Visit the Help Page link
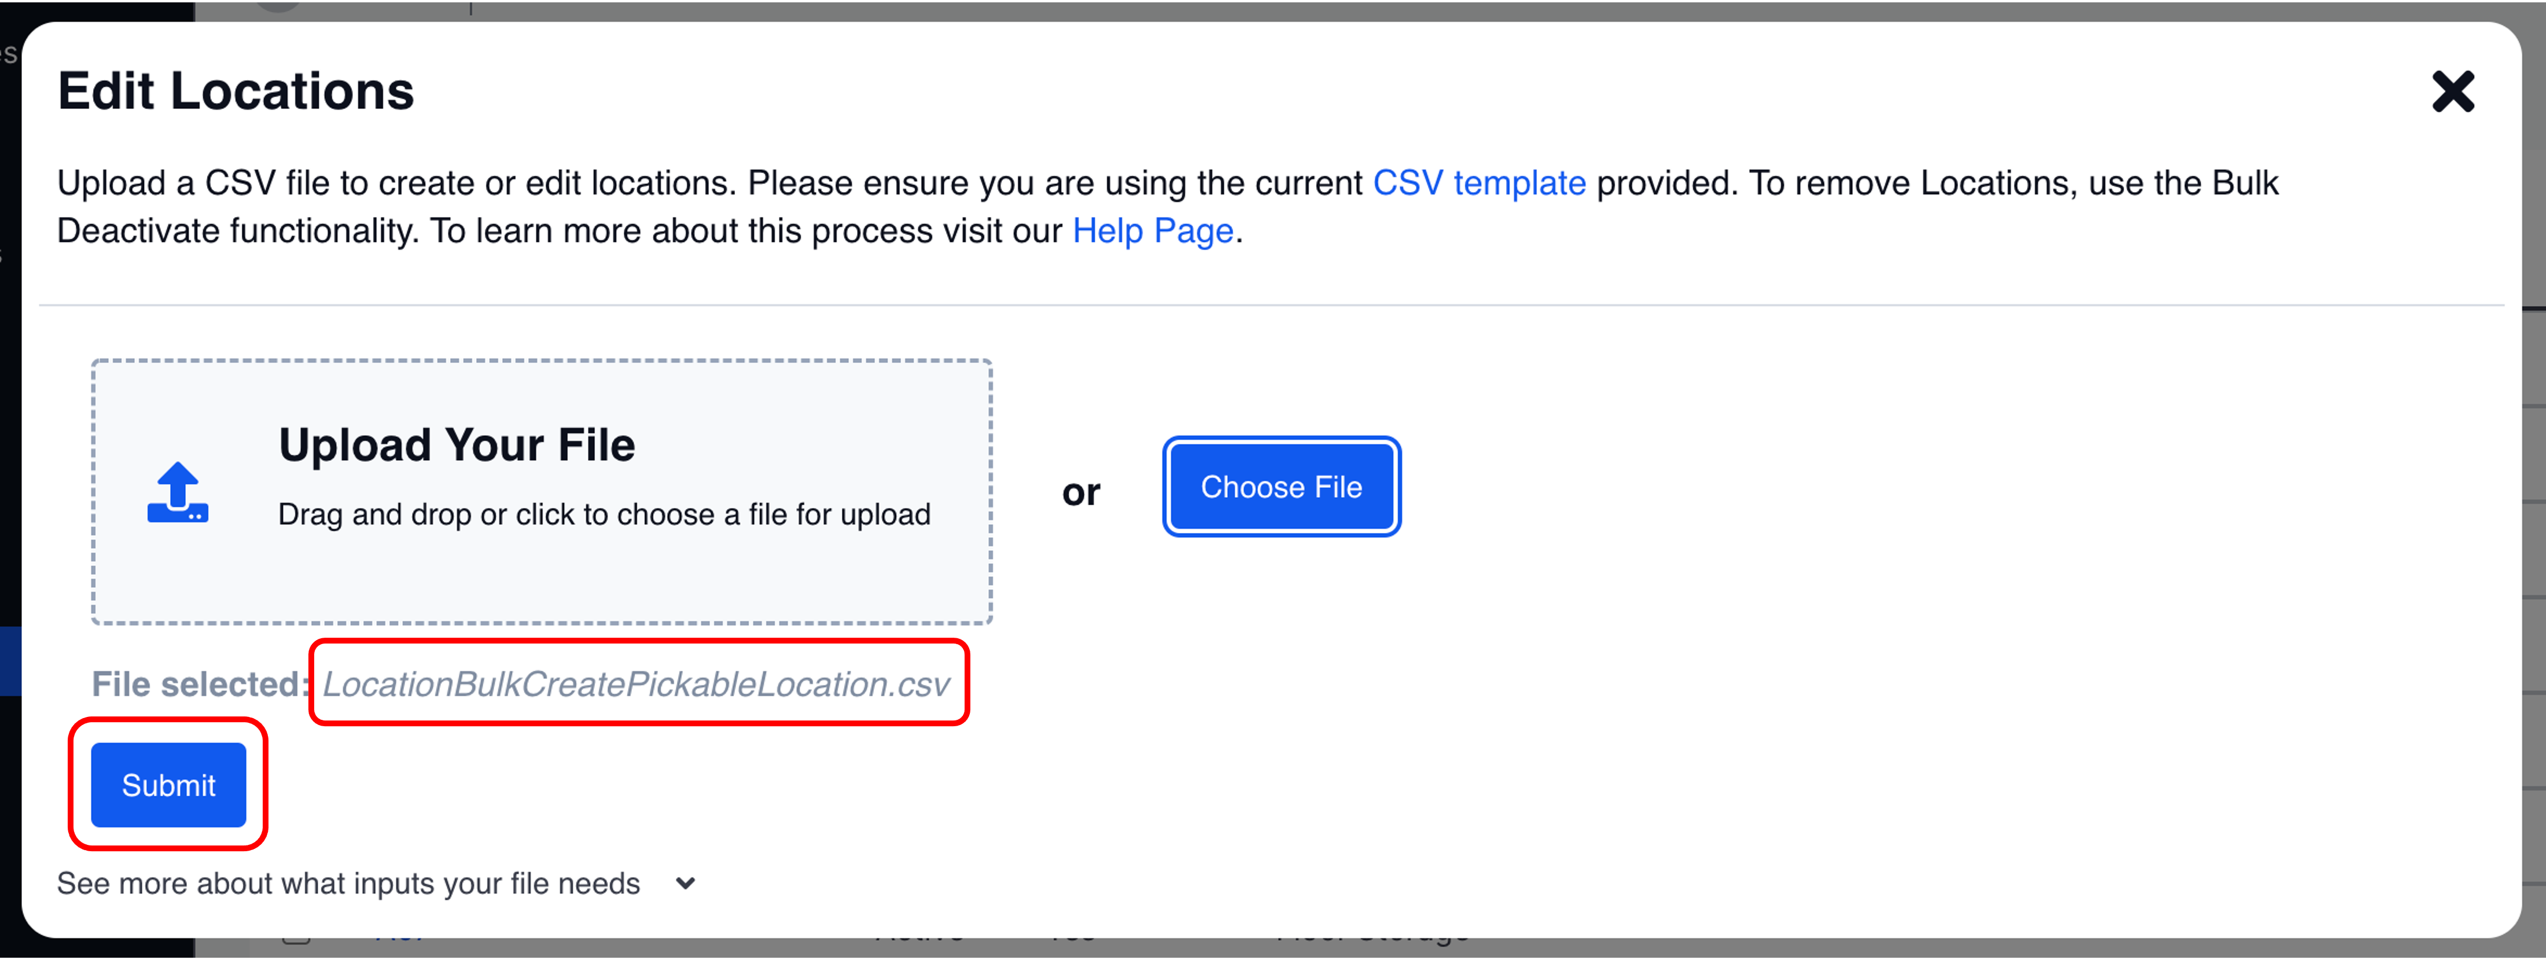 [x=1153, y=230]
